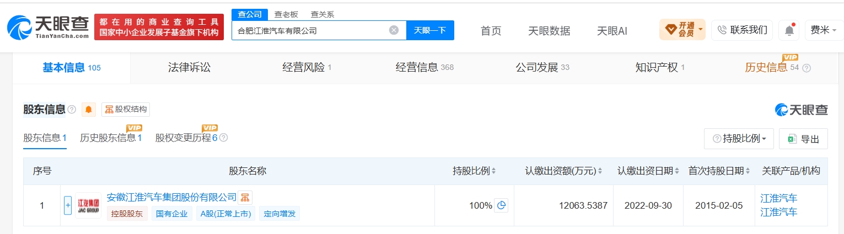Open the 历史信息 VIP tab
Image resolution: width=844 pixels, height=234 pixels.
click(772, 68)
